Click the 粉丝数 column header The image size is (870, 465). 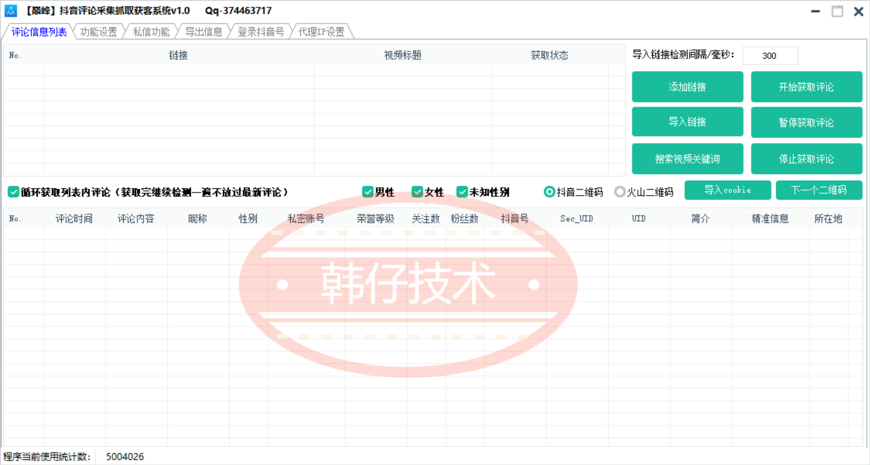click(x=464, y=219)
